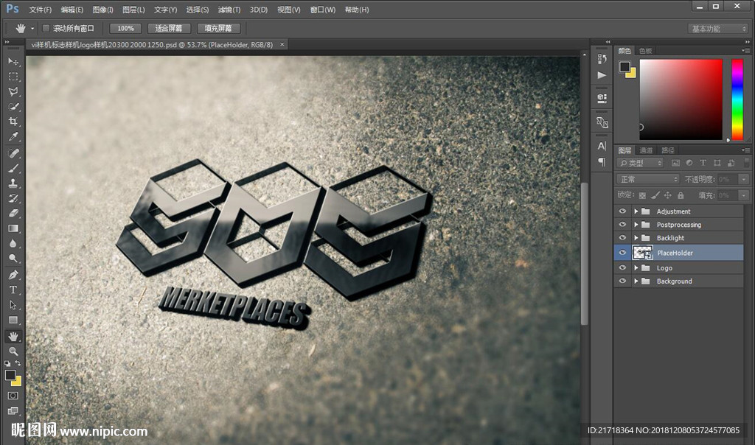This screenshot has width=755, height=445.
Task: Select the Pen tool
Action: click(x=13, y=275)
